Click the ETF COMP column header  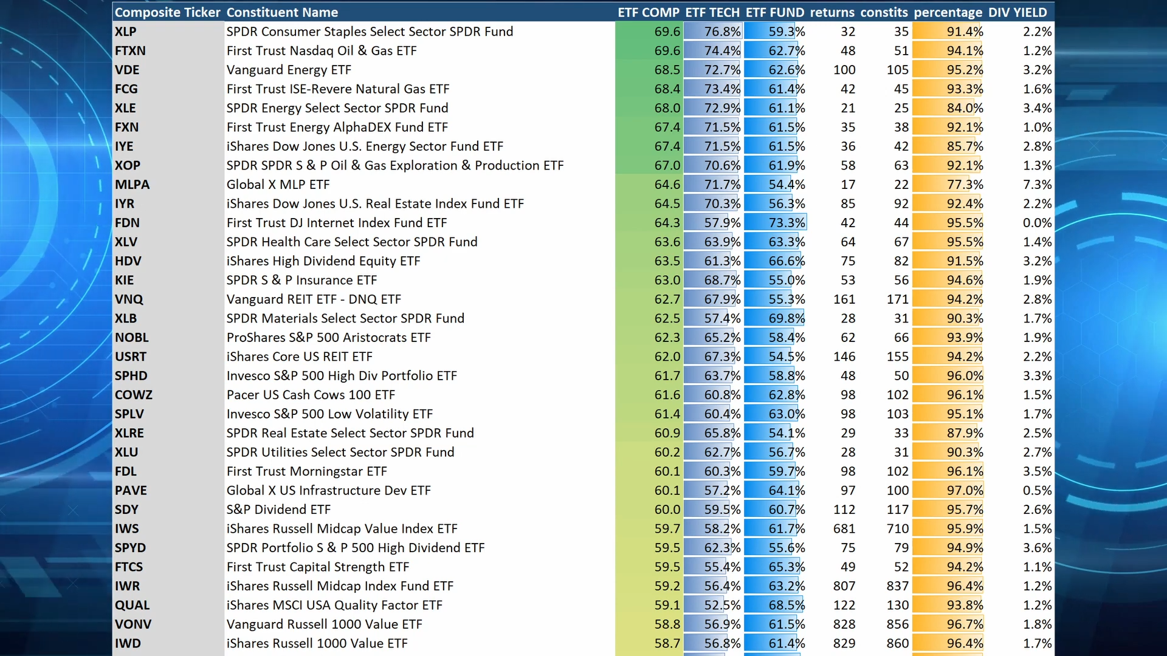649,12
